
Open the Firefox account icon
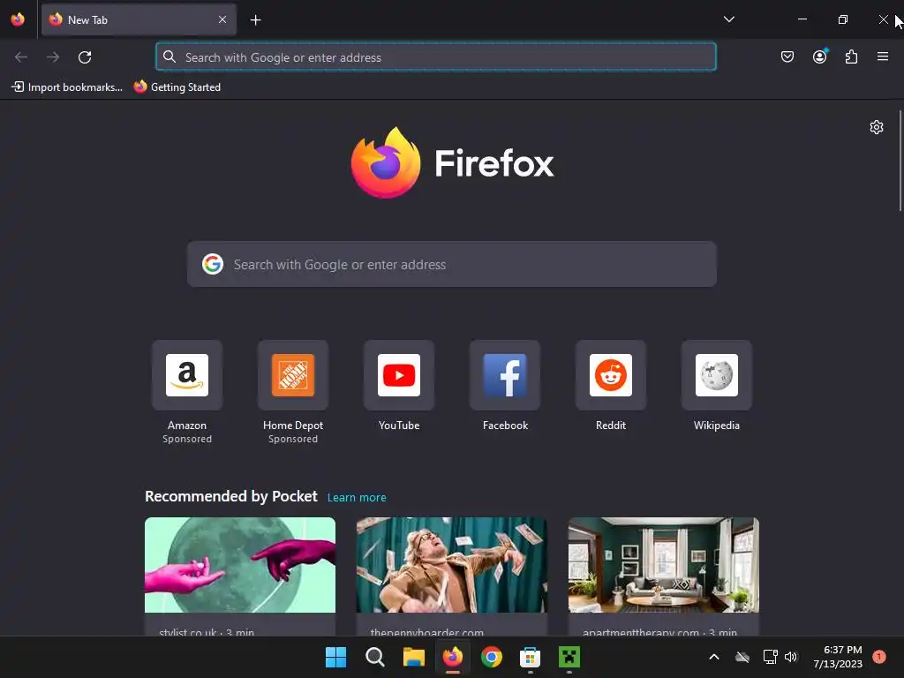point(819,56)
